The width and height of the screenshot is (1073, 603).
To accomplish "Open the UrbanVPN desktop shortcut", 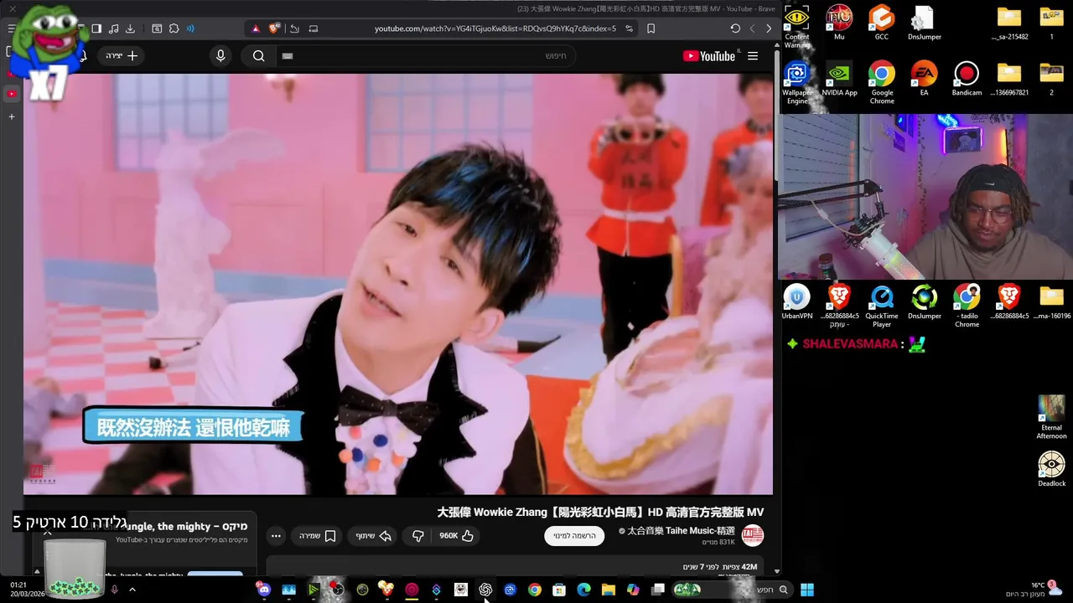I will (x=796, y=302).
